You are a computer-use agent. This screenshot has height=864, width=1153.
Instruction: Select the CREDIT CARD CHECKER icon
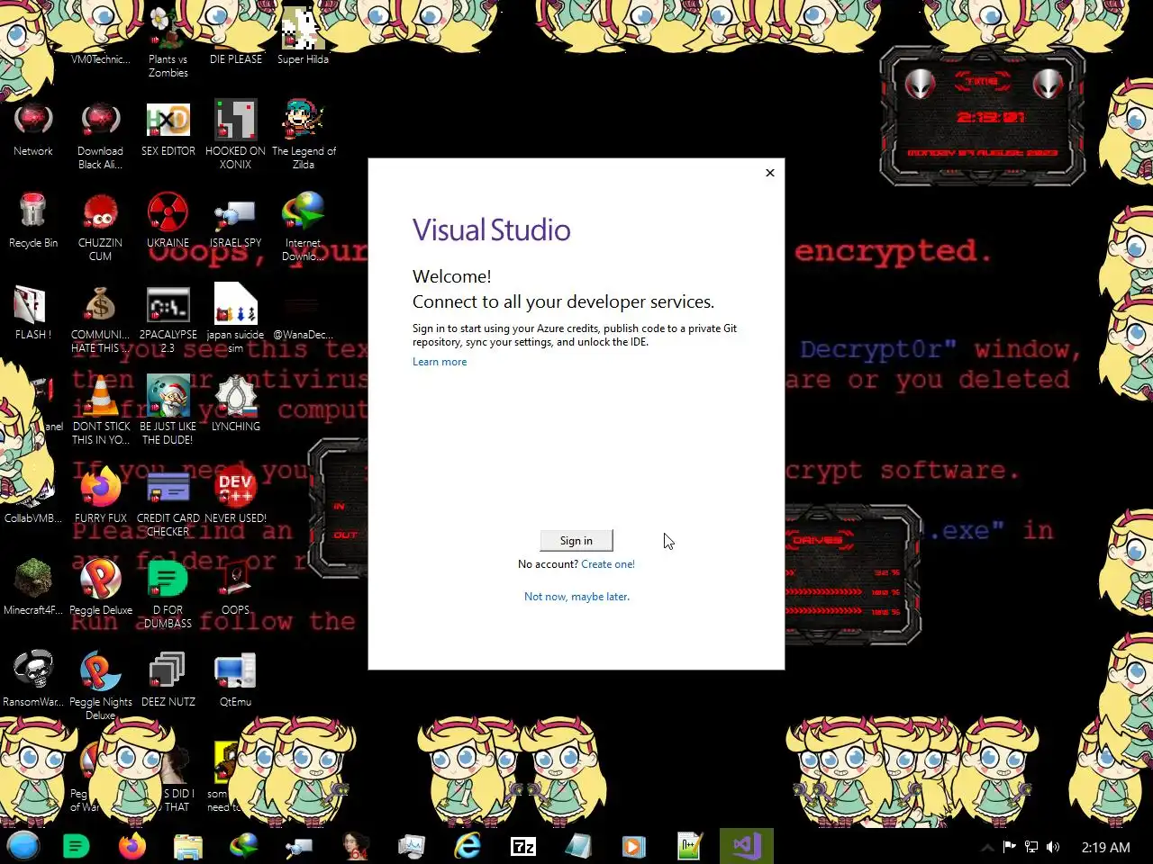168,502
